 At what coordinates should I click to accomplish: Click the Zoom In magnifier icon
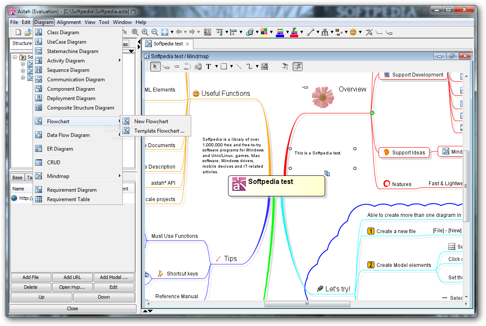coord(145,32)
